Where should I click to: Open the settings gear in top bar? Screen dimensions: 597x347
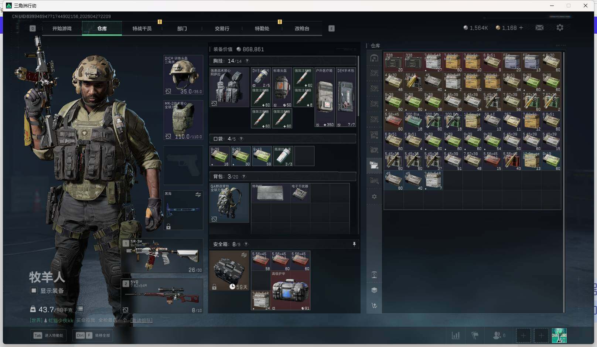[x=560, y=28]
